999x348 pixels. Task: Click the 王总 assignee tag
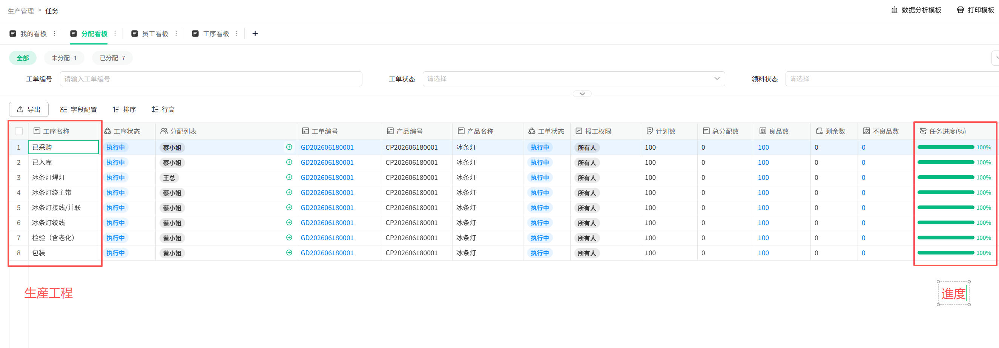coord(169,178)
